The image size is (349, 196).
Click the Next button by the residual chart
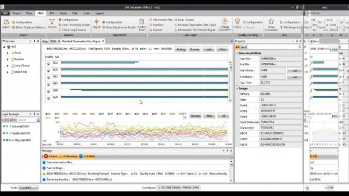tap(209, 116)
